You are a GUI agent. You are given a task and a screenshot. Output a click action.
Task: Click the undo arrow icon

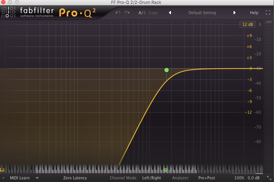tap(118, 13)
